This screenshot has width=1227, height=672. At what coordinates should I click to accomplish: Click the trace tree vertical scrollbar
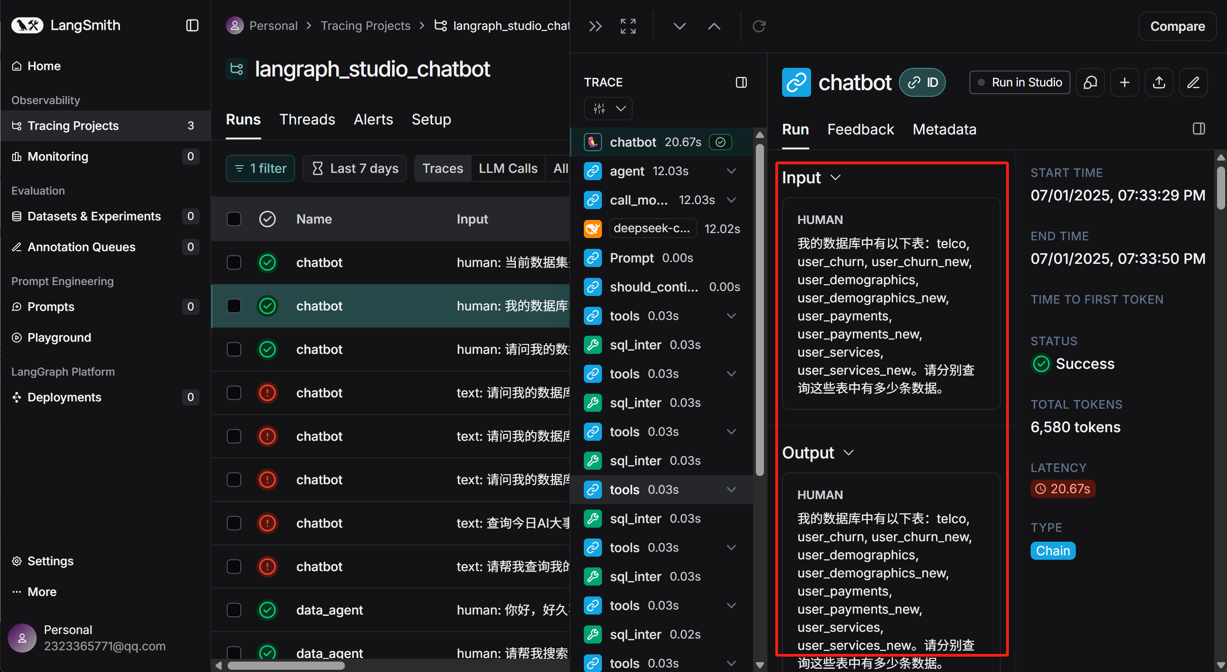(760, 310)
